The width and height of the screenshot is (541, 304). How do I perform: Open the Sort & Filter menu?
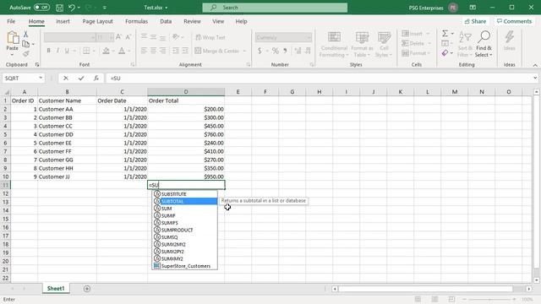[465, 45]
